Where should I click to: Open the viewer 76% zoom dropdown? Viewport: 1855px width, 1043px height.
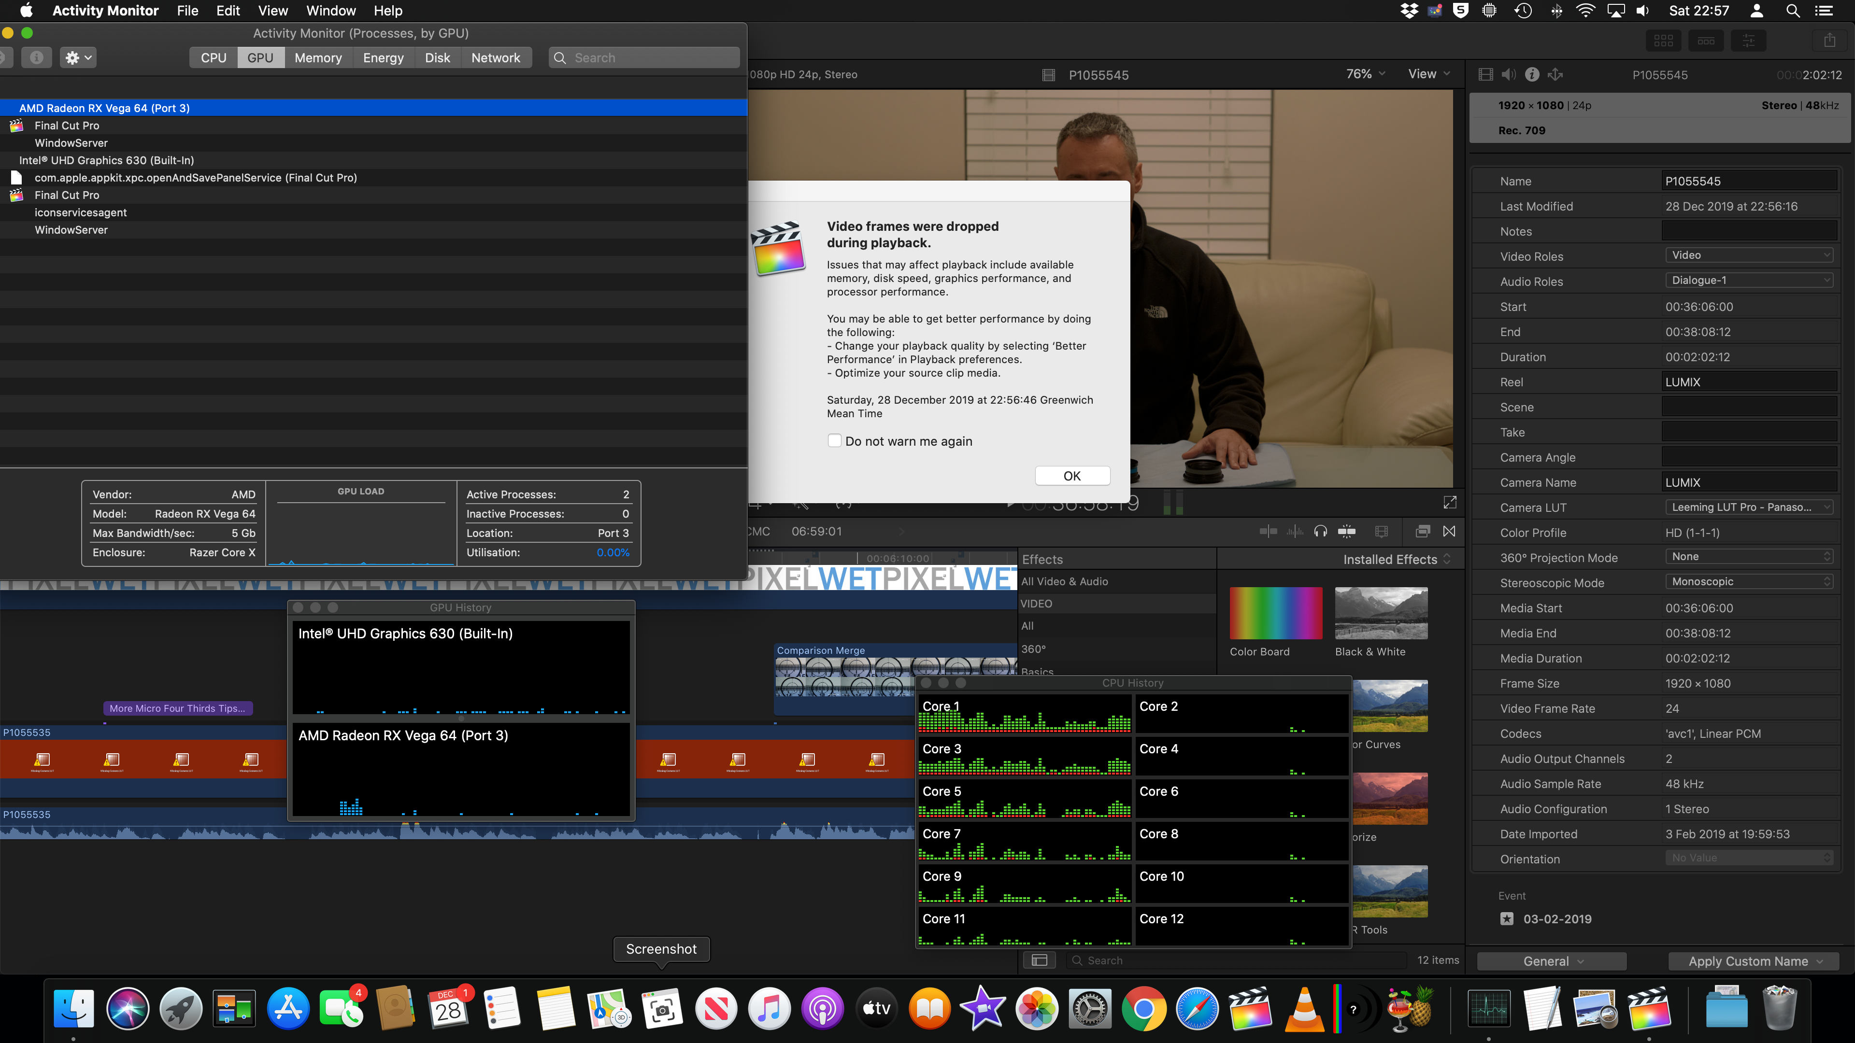(x=1365, y=73)
